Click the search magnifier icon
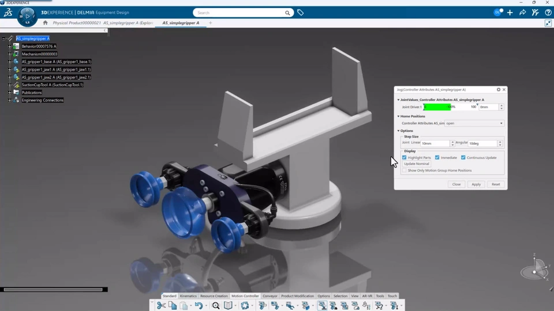 point(287,13)
